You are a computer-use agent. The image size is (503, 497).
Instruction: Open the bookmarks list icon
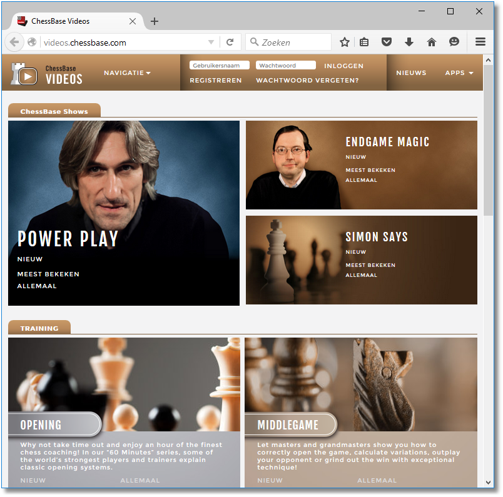click(364, 43)
